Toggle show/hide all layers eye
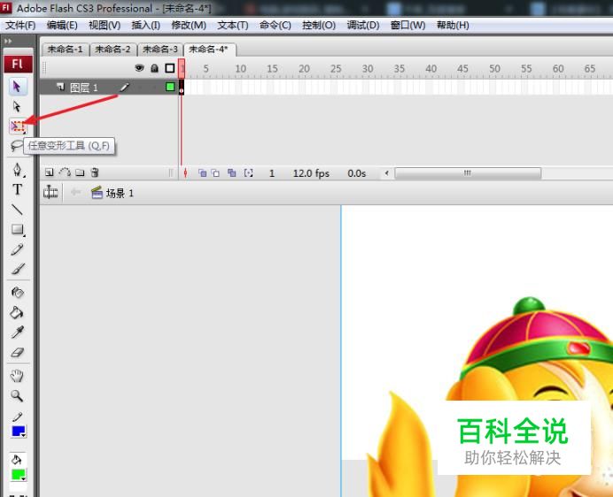Screen dimensions: 613x497 pyautogui.click(x=139, y=68)
